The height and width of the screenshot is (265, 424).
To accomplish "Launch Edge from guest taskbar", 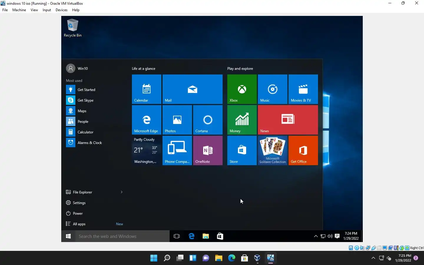I will (x=191, y=236).
